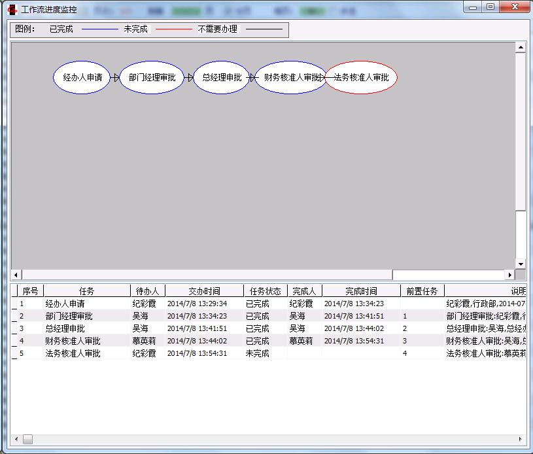Image resolution: width=533 pixels, height=454 pixels.
Task: Click table horizontal scrollbar right arrow
Action: coord(521,440)
